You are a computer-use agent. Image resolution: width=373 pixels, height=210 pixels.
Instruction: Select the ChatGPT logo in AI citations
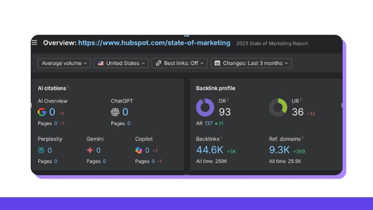click(x=114, y=112)
